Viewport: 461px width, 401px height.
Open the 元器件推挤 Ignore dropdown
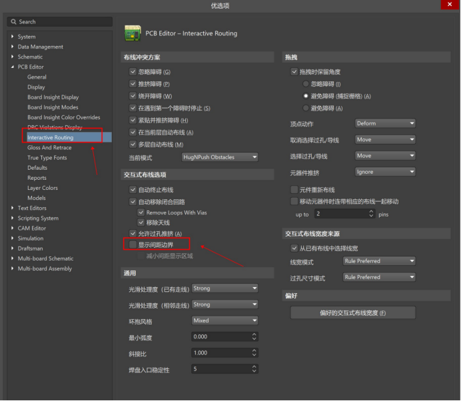[x=385, y=172]
